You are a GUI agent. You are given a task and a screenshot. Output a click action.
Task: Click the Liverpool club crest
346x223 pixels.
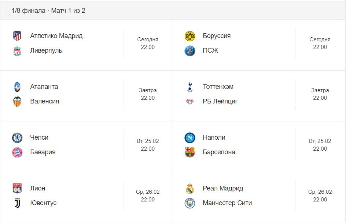(x=17, y=51)
